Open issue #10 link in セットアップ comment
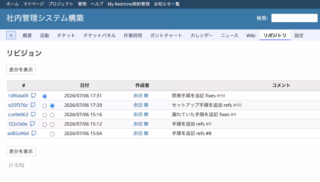This screenshot has width=320, height=182. pos(237,105)
